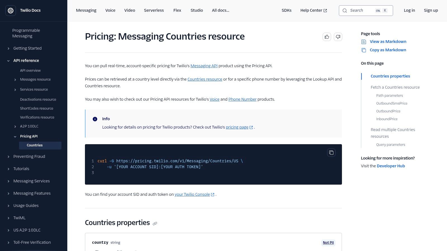
Task: Collapse the Pricing API tree item
Action: coord(15,137)
